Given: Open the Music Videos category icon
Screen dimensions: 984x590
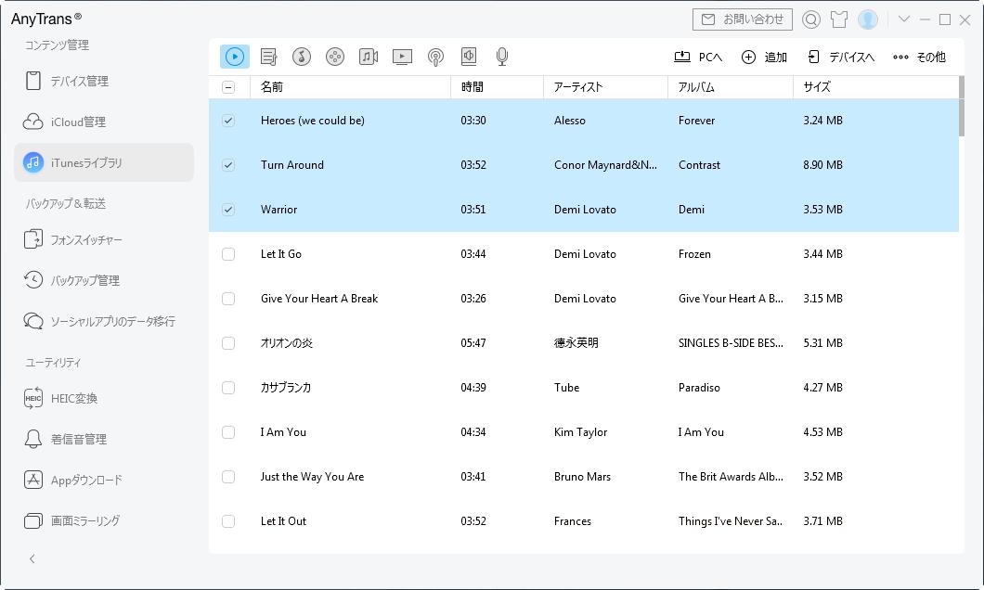Looking at the screenshot, I should [x=369, y=58].
